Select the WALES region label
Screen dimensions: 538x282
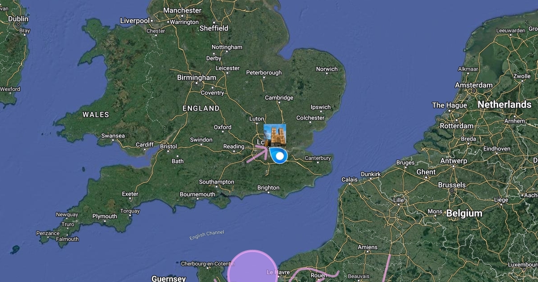coord(96,115)
